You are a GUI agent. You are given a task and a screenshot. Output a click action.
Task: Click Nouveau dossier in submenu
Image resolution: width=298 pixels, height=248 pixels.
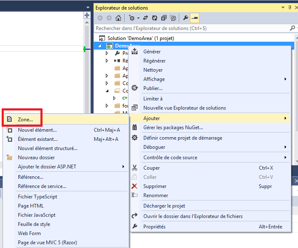point(66,158)
